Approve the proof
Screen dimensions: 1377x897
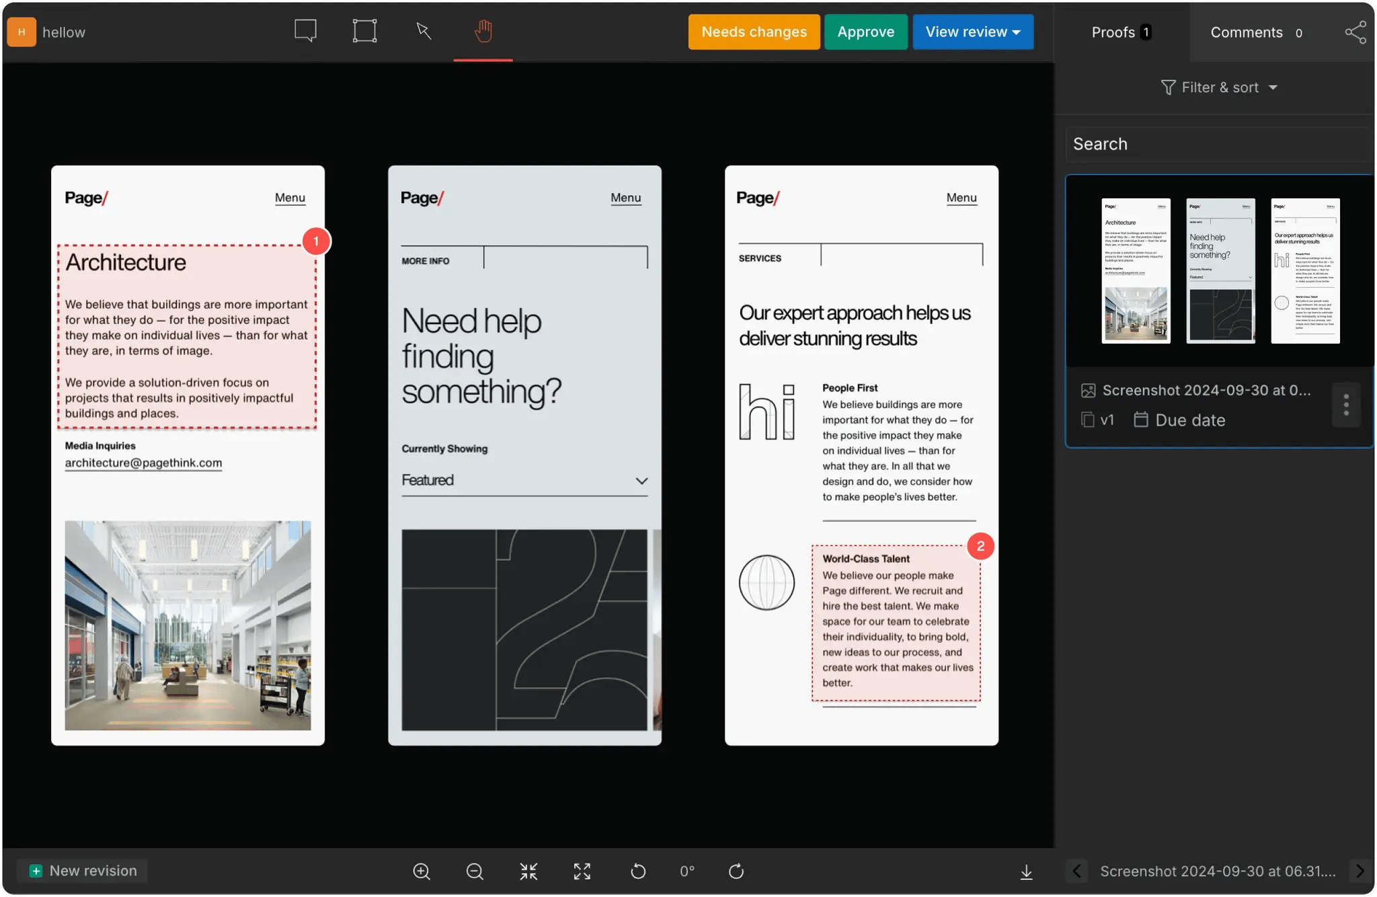866,32
